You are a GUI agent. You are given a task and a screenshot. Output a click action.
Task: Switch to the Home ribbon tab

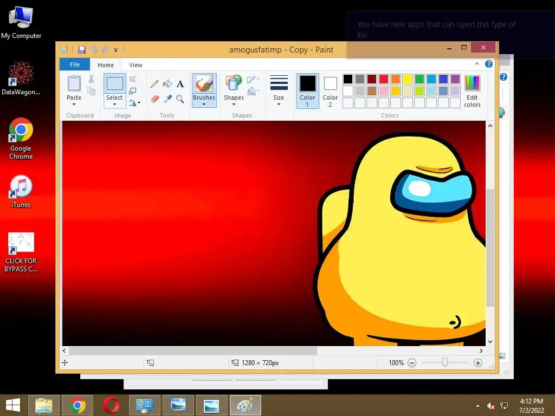tap(106, 65)
